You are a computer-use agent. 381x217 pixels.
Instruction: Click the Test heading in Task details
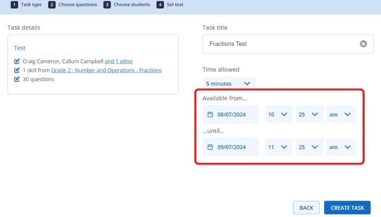click(20, 48)
